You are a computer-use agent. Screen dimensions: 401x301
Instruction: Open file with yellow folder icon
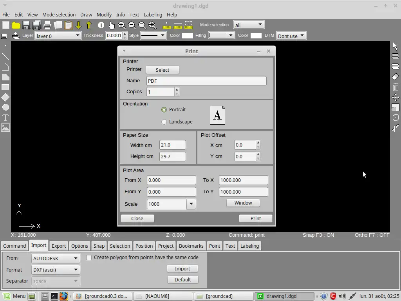(x=16, y=25)
